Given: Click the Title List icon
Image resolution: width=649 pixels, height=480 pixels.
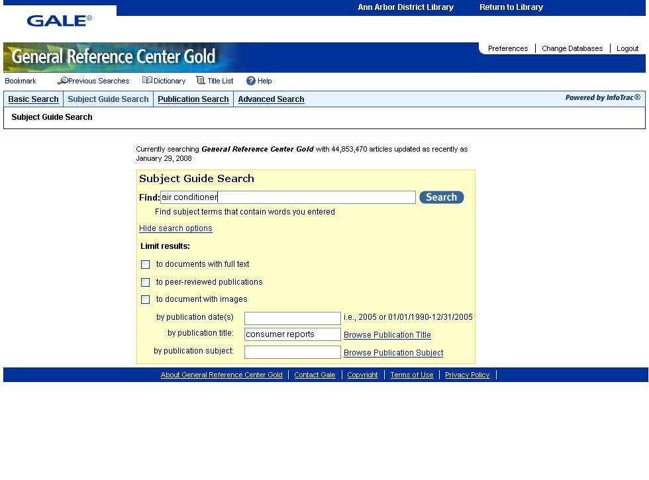Looking at the screenshot, I should coord(201,80).
